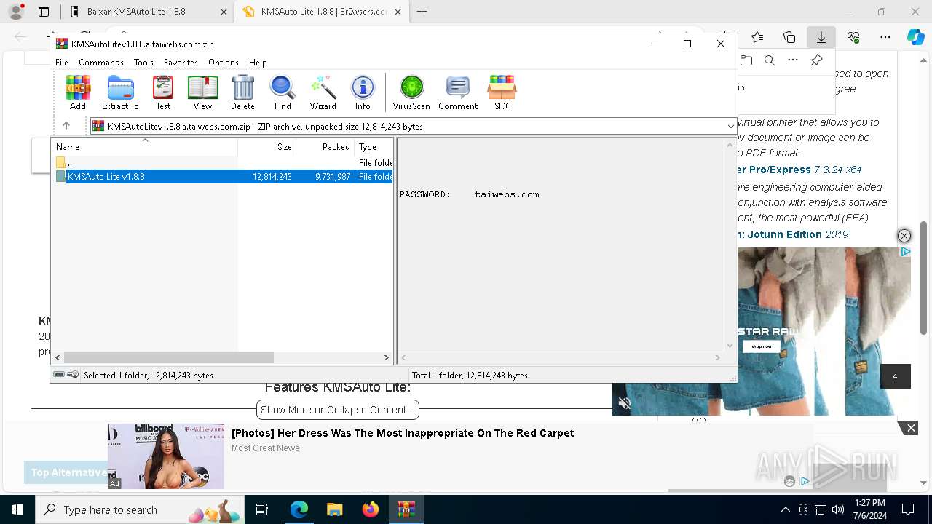Open File Explorer from taskbar
932x524 pixels.
tap(335, 509)
